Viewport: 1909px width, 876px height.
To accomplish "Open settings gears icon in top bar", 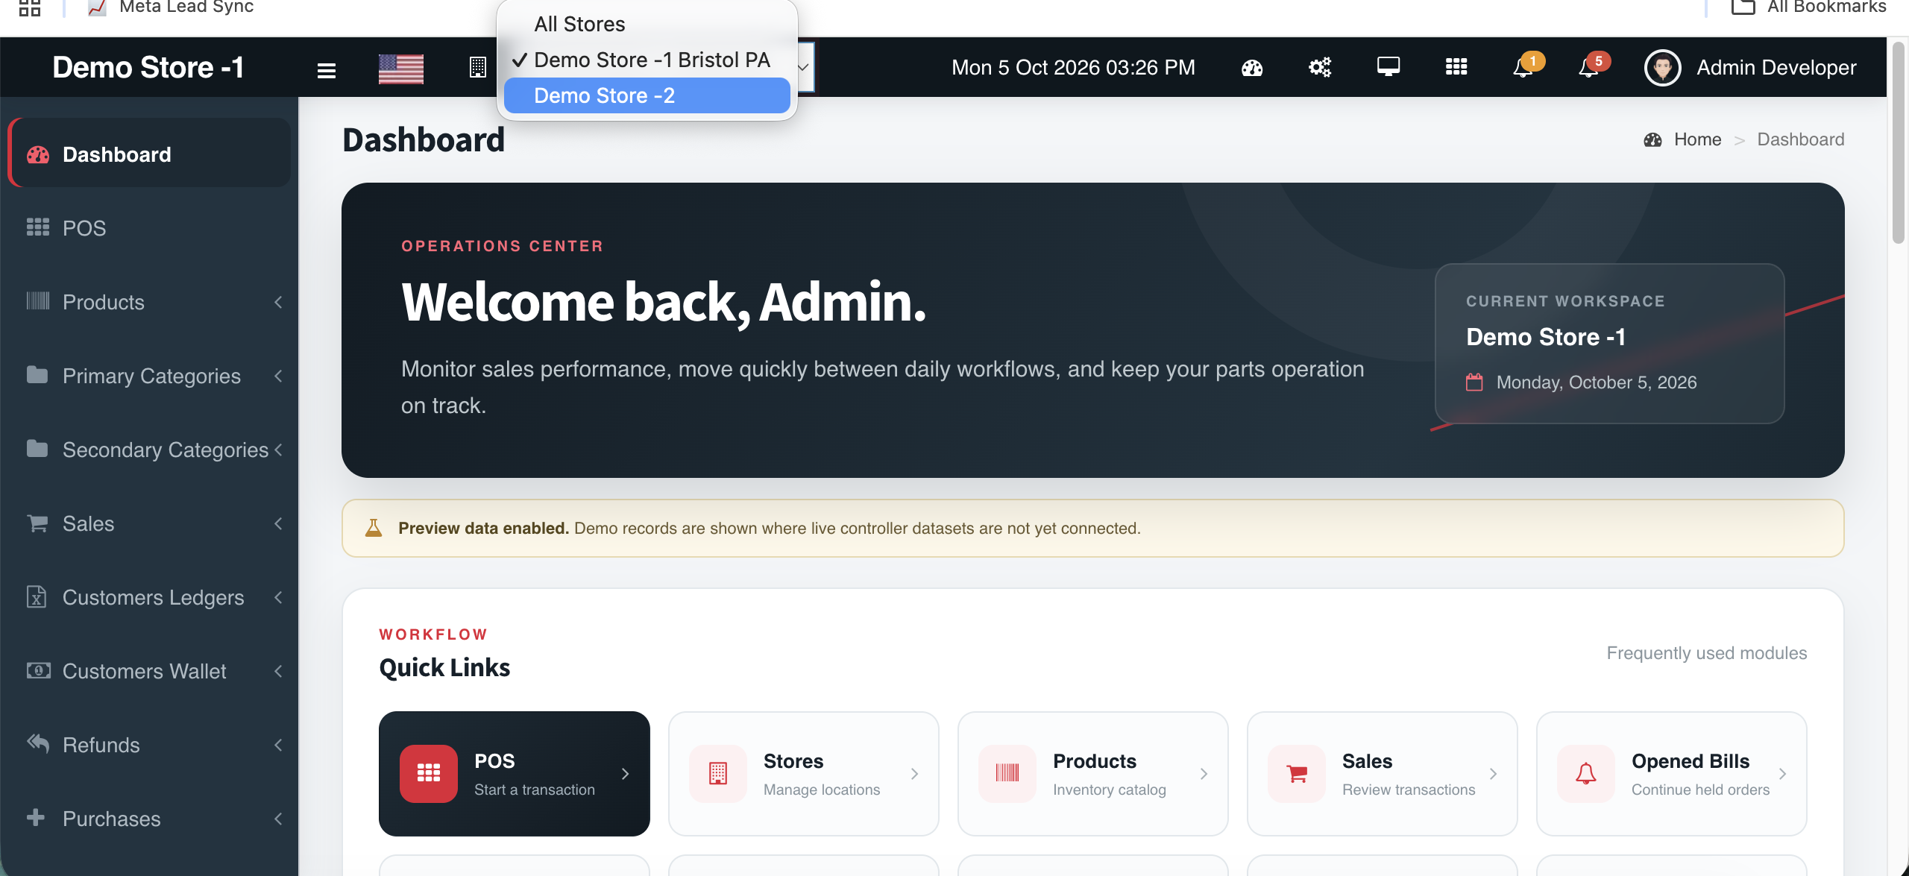I will click(x=1320, y=68).
